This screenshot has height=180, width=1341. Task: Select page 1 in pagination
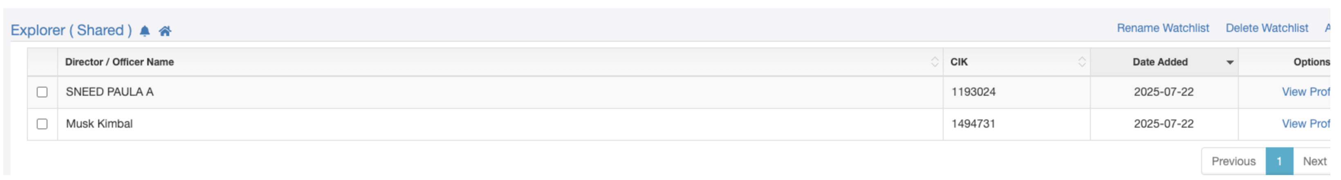[x=1279, y=161]
